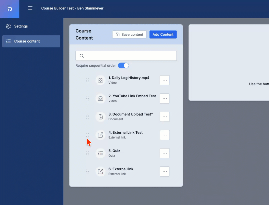The image size is (269, 205).
Task: Select 6. External link title
Action: pos(121,169)
